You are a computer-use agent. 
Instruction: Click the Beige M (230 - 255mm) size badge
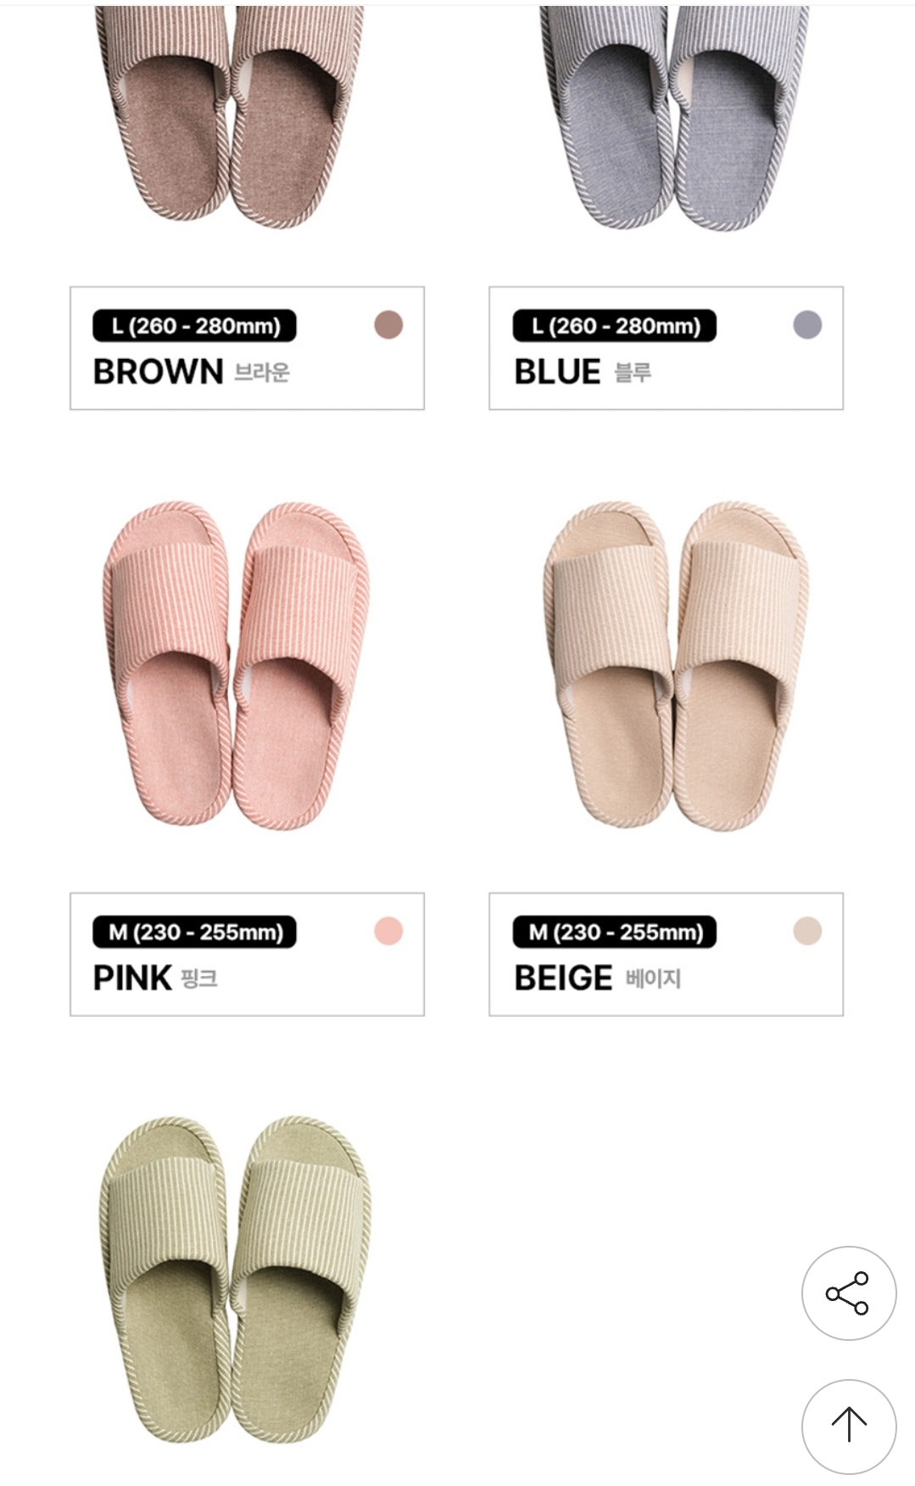tap(615, 932)
